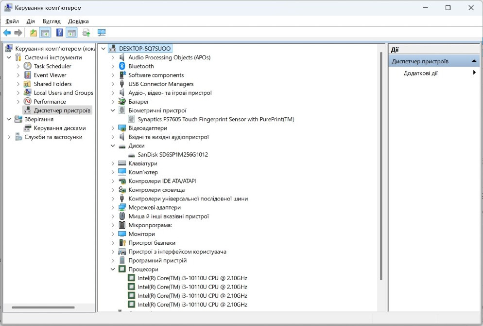Select the first Intel Core i3-10110U processor
The height and width of the screenshot is (326, 483).
192,278
